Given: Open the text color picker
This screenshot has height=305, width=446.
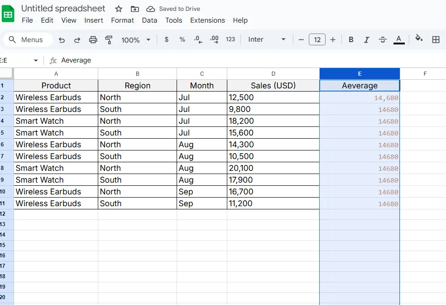Looking at the screenshot, I should coord(399,39).
